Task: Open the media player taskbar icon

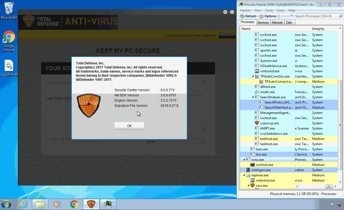Action: coord(57,204)
